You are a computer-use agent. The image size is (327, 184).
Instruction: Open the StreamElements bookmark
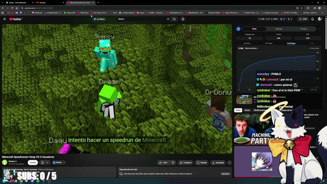pos(53,13)
